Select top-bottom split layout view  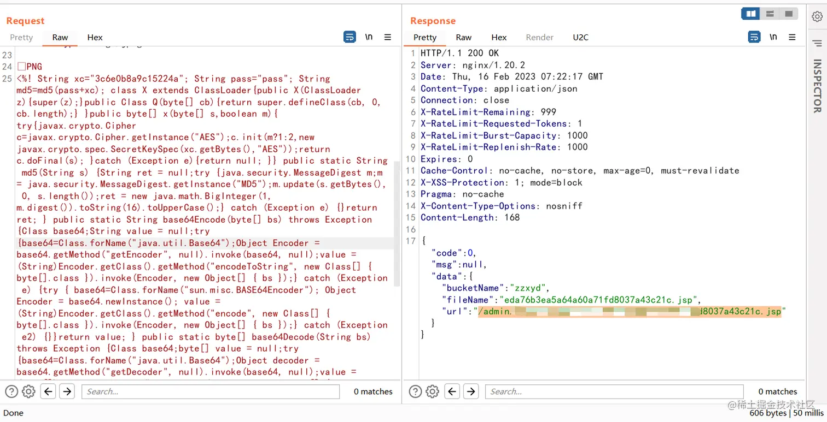[x=770, y=14]
